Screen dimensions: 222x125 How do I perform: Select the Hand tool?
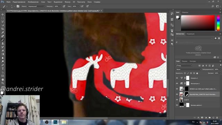click(2, 80)
